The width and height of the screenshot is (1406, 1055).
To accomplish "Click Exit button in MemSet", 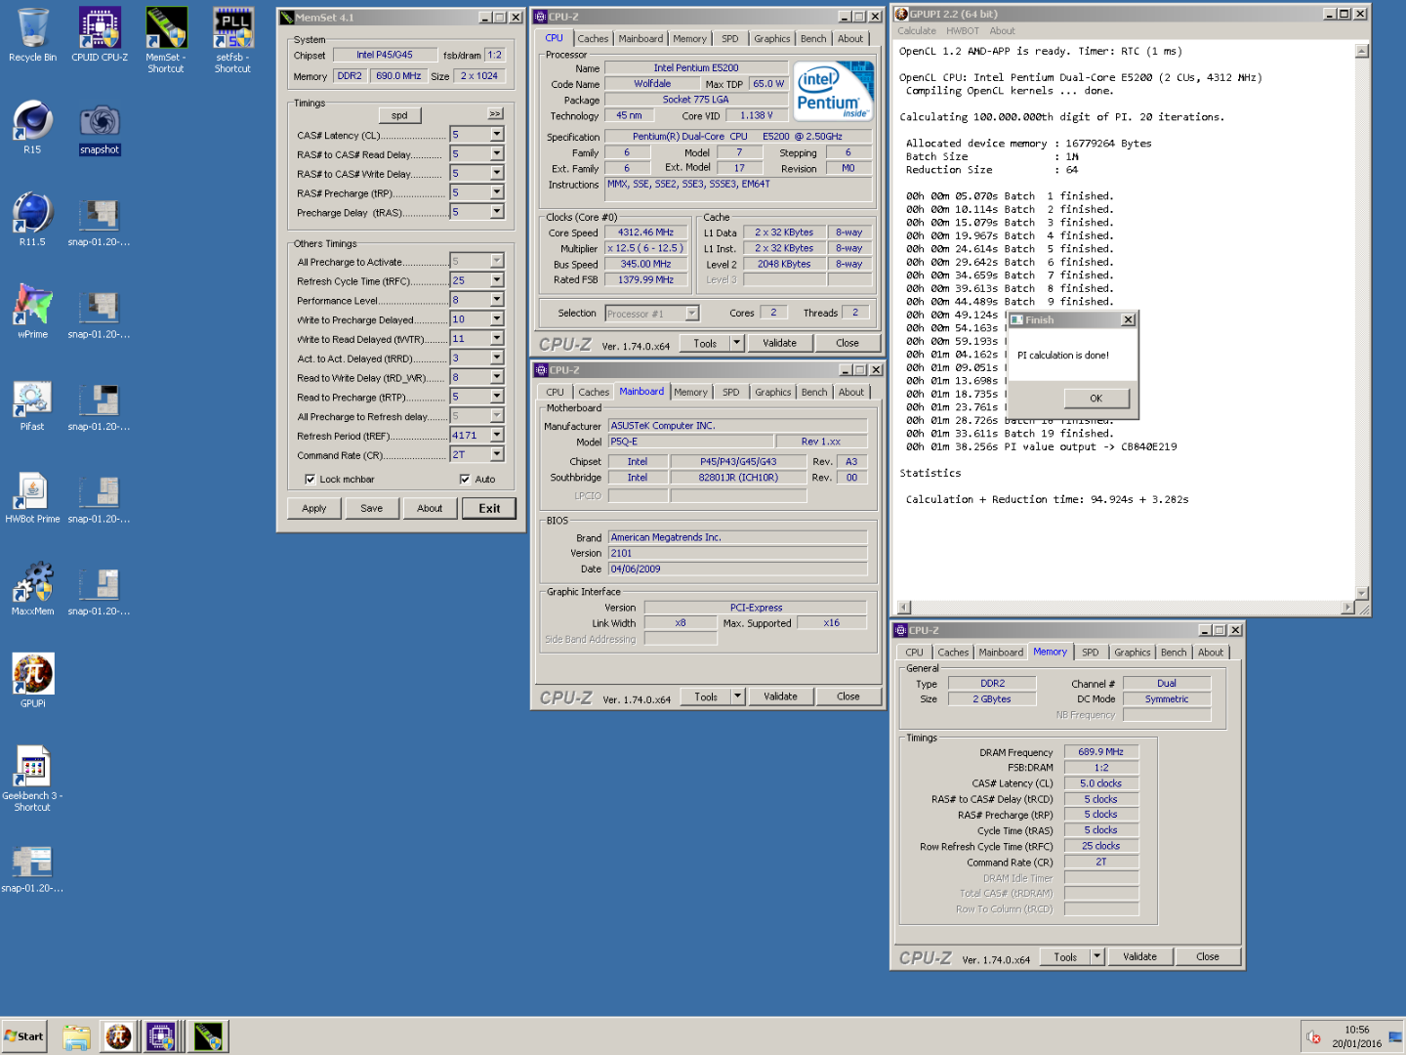I will tap(489, 509).
